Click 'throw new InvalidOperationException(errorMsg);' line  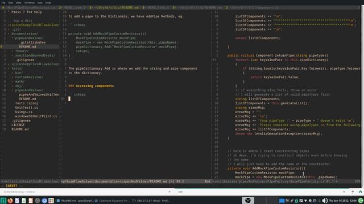(x=279, y=134)
